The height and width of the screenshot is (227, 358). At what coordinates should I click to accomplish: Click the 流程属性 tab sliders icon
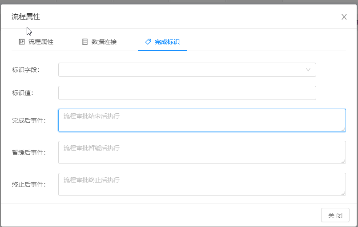click(x=22, y=42)
